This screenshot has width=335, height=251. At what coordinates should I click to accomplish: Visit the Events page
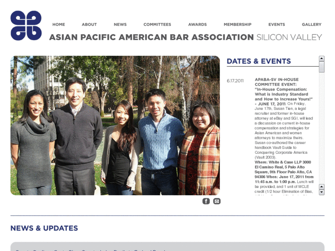tap(276, 24)
